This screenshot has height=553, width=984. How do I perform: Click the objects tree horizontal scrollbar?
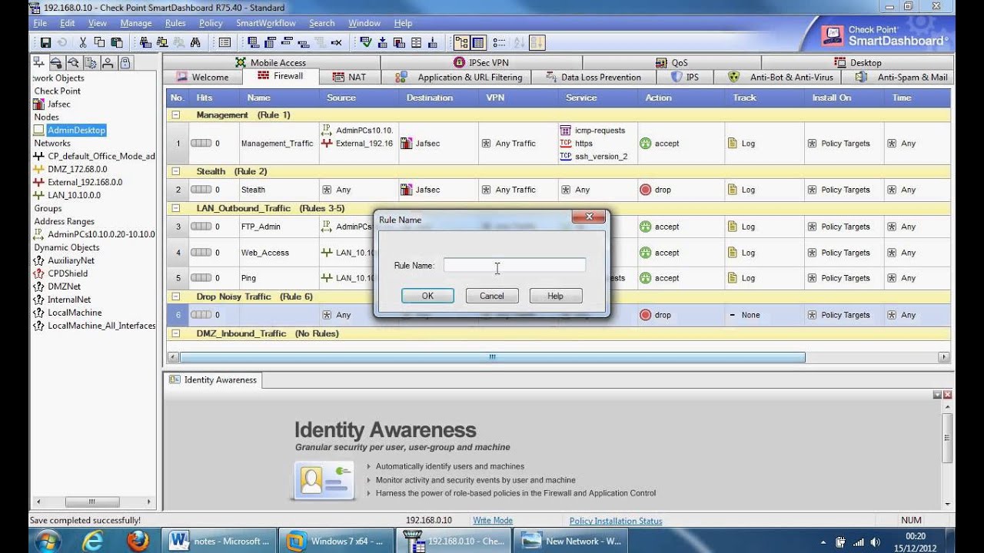click(91, 502)
